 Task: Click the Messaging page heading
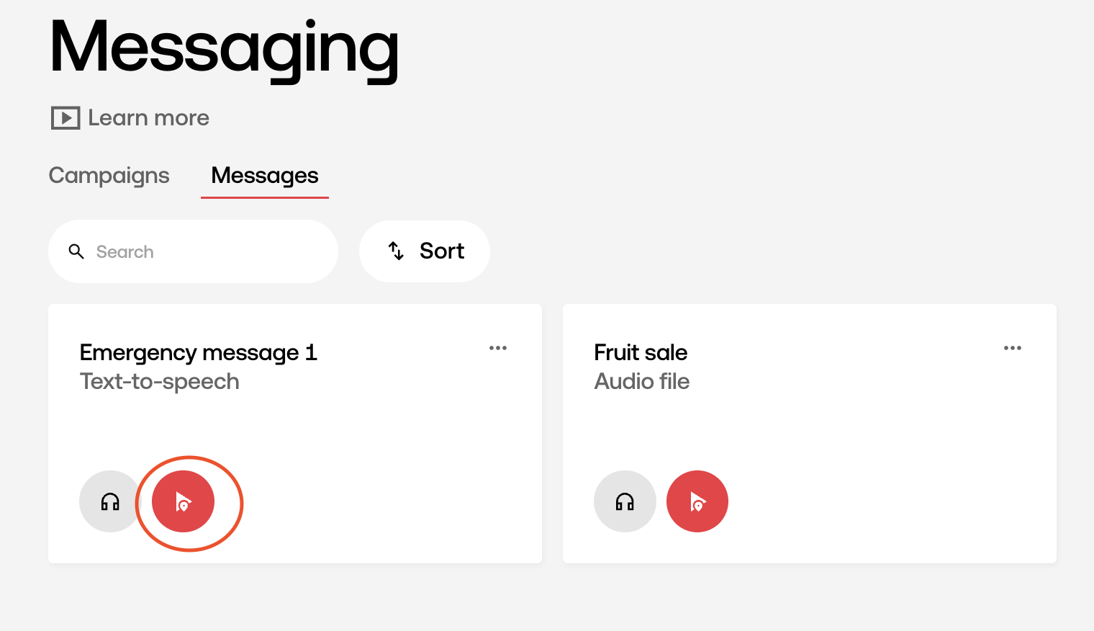click(224, 49)
